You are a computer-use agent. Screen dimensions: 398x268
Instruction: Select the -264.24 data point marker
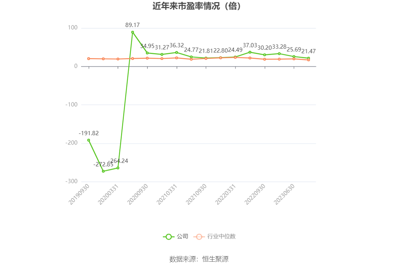118,168
